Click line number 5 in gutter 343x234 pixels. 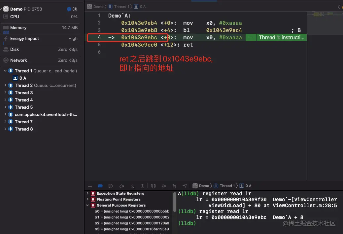(x=99, y=45)
